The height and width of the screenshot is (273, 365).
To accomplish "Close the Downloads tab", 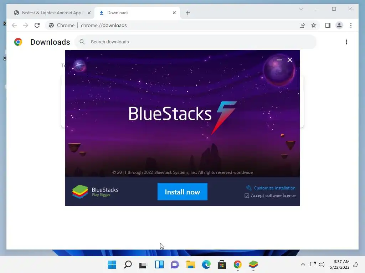I will click(174, 13).
